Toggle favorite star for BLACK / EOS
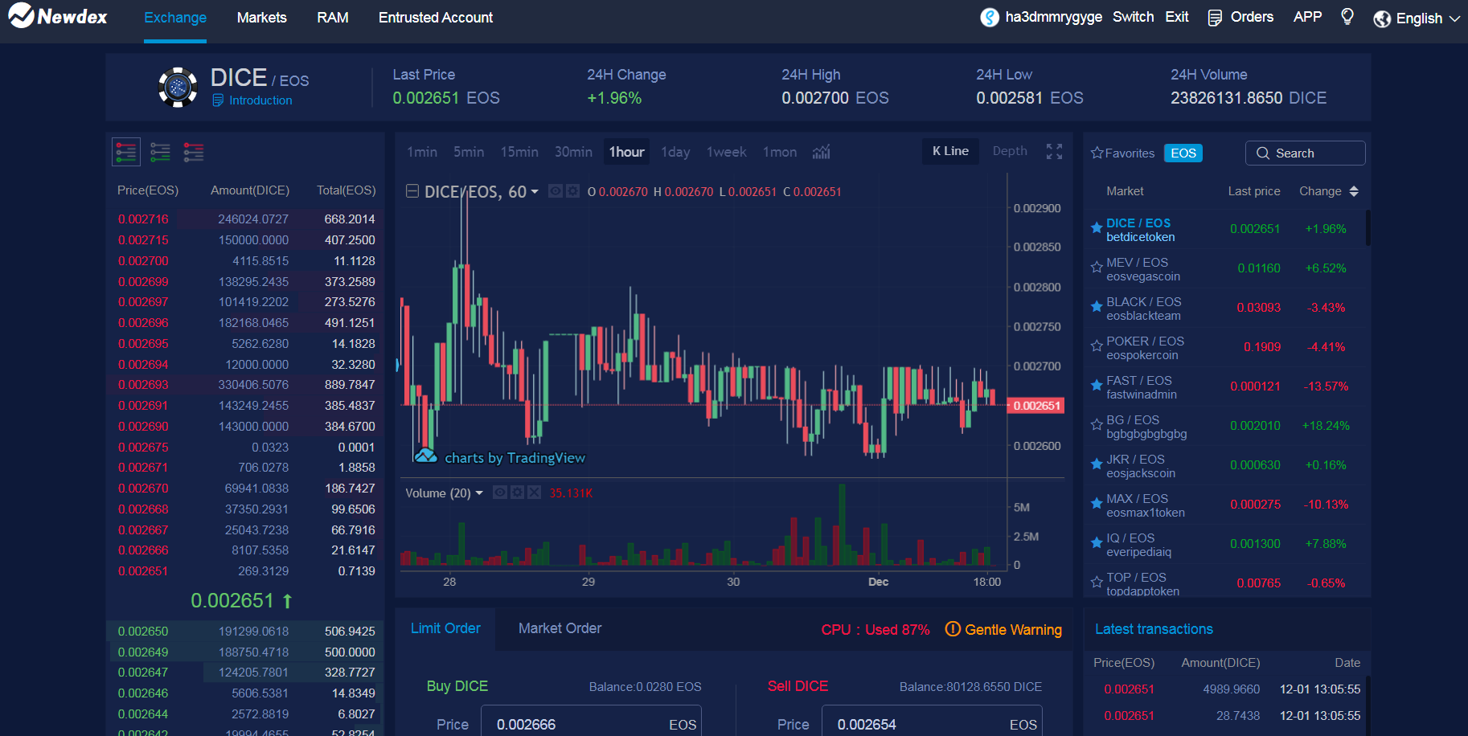The width and height of the screenshot is (1468, 736). 1097,307
